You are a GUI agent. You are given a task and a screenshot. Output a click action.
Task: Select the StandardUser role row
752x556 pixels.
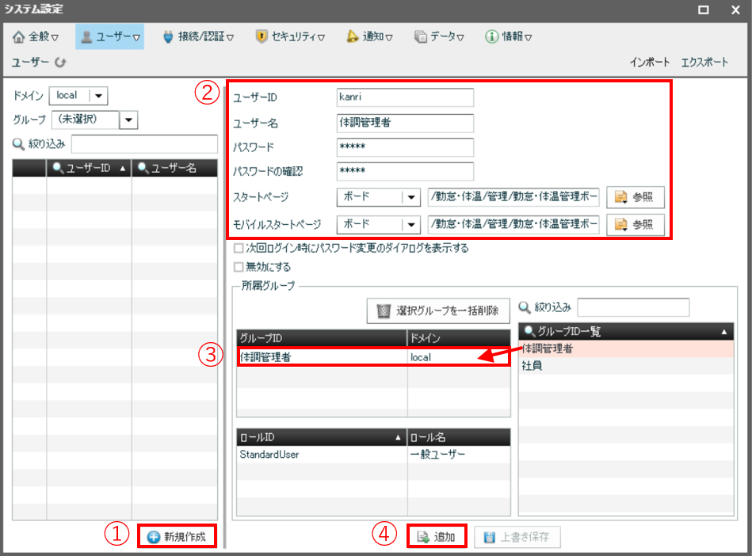coord(321,454)
